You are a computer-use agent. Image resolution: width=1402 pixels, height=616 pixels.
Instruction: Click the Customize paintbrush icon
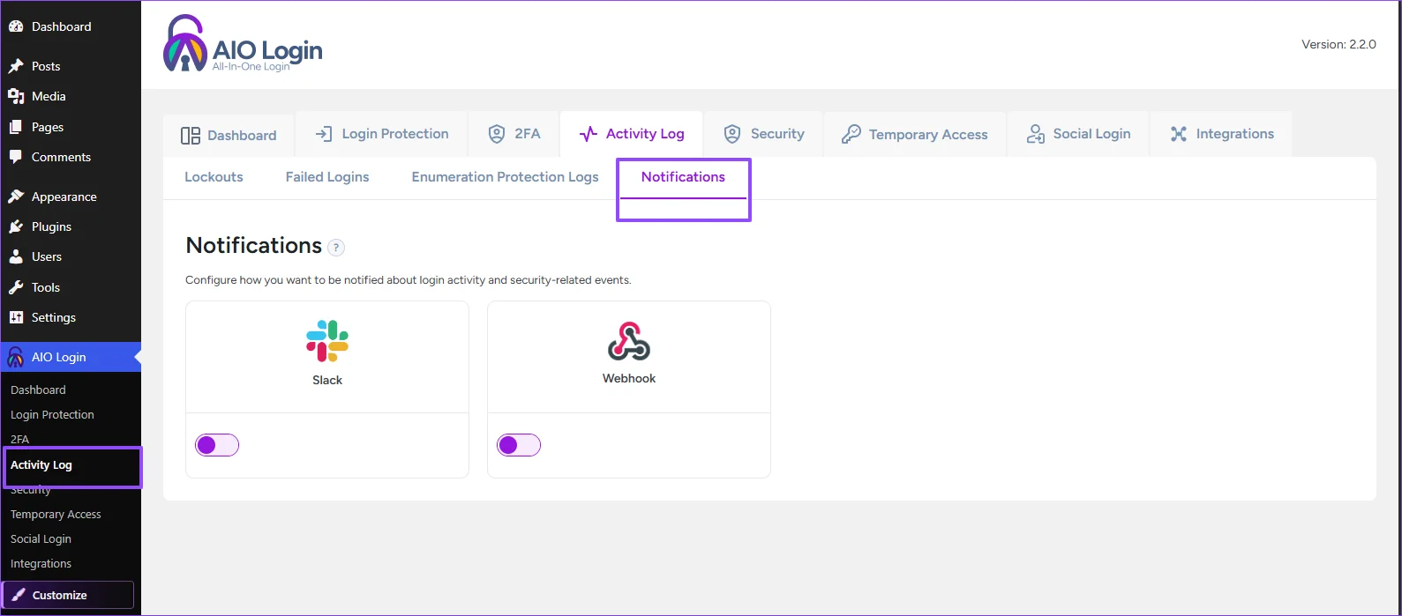(x=19, y=595)
